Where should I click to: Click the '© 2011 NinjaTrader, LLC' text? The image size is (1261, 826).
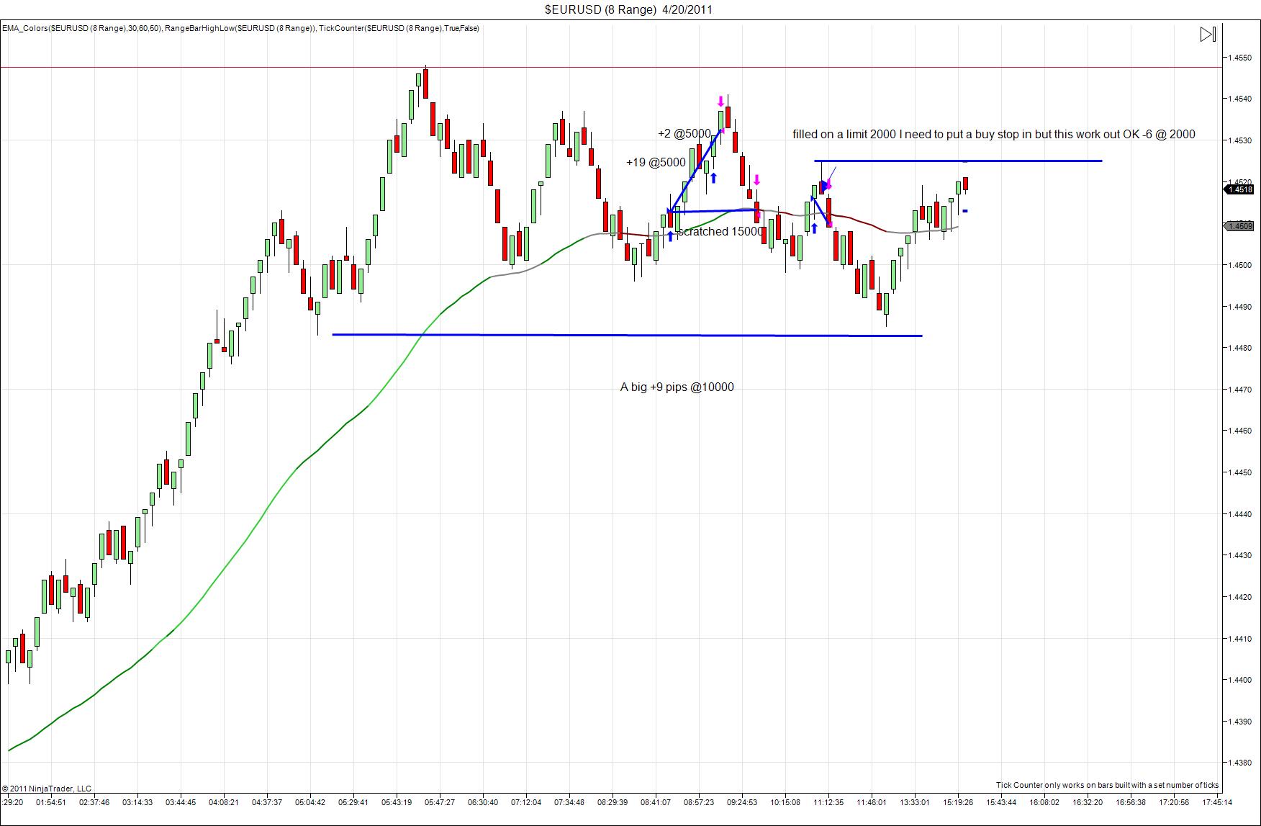[x=47, y=789]
